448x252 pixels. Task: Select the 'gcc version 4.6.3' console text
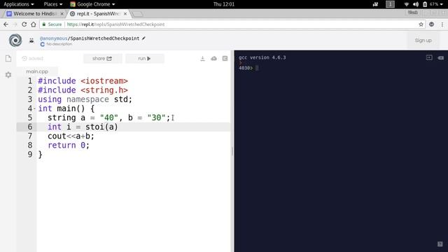click(262, 57)
